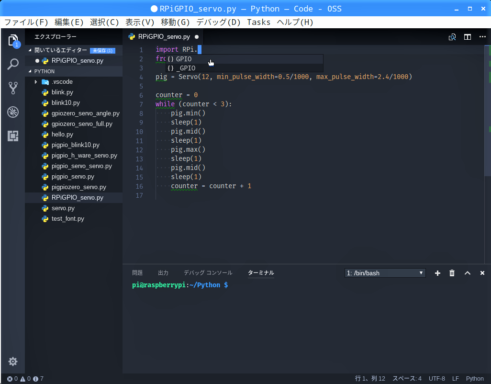Screen dimensions: 491x384
Task: Open the Source Control view icon
Action: click(13, 88)
